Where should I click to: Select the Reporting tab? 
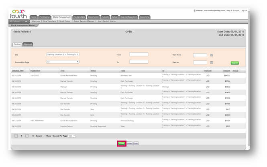(x=145, y=17)
